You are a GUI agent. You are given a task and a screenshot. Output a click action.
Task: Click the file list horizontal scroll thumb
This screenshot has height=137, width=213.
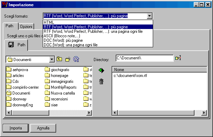[x=156, y=113]
